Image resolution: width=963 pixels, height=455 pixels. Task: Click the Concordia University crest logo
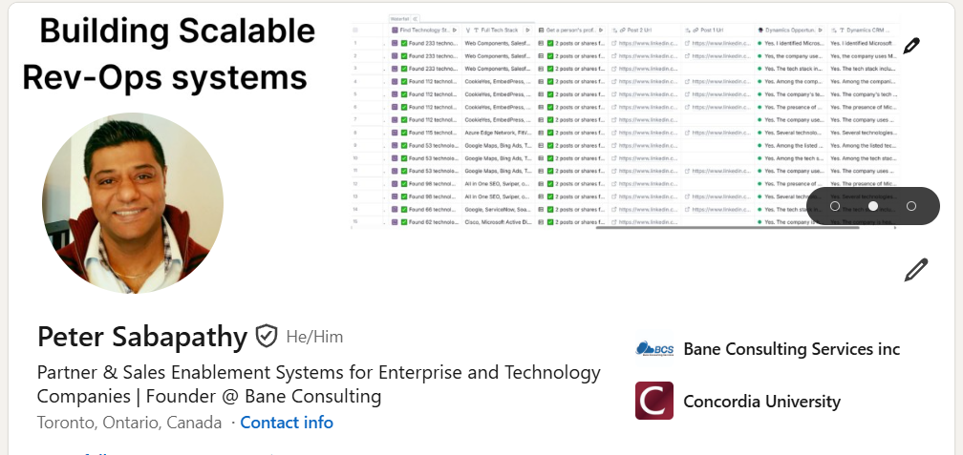(654, 401)
